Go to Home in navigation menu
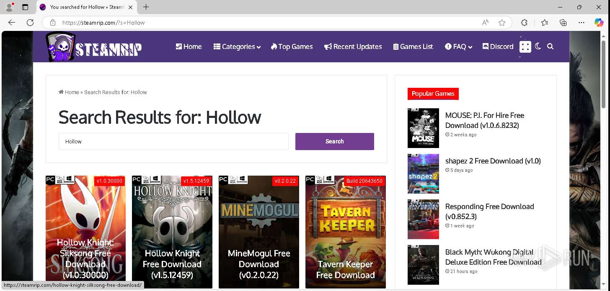This screenshot has width=610, height=291. click(189, 46)
